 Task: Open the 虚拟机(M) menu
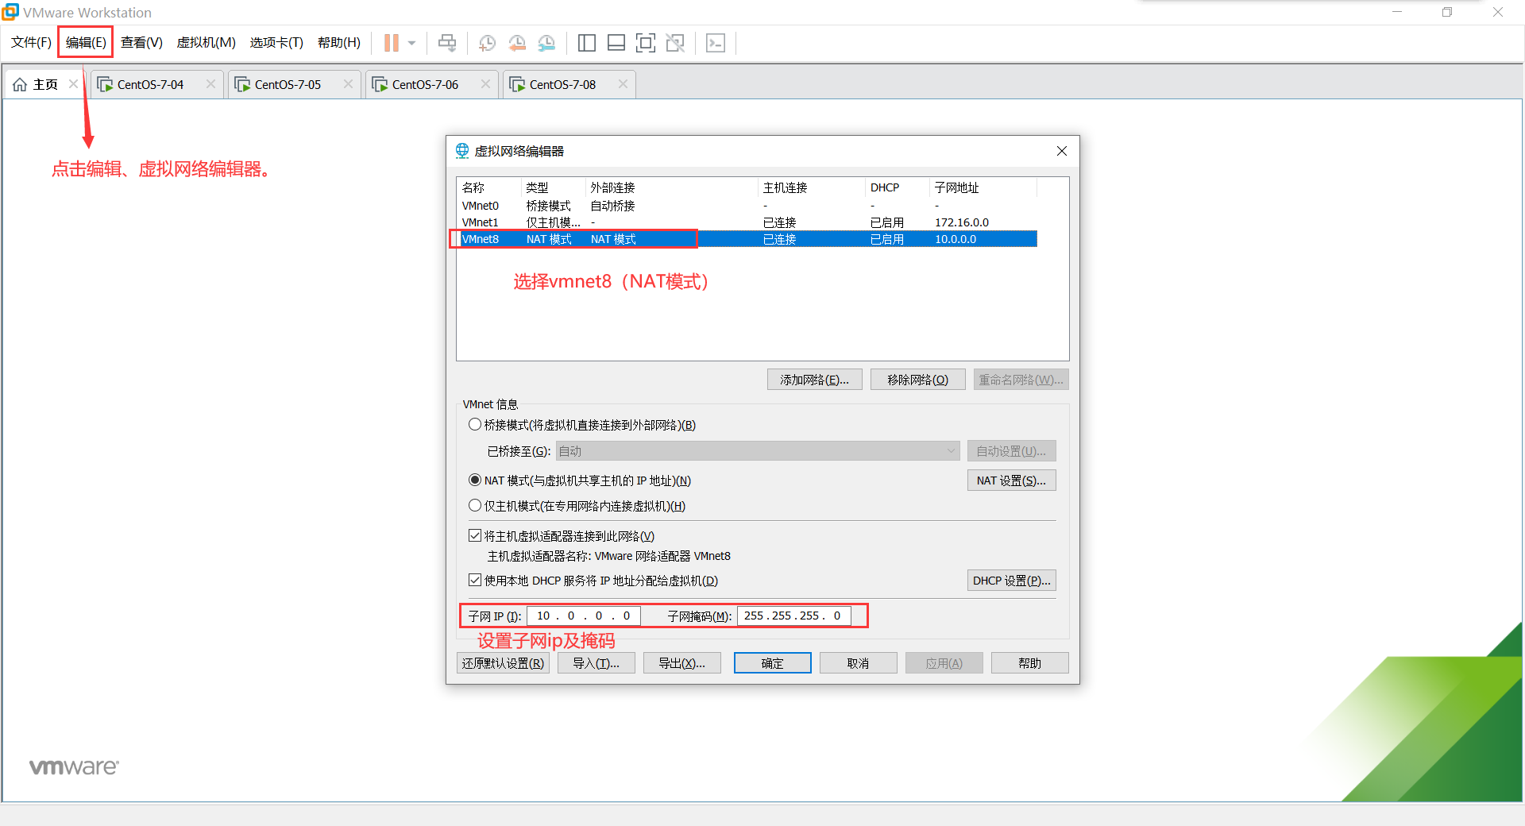(206, 42)
